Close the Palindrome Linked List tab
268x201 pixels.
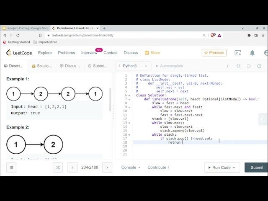(98, 28)
